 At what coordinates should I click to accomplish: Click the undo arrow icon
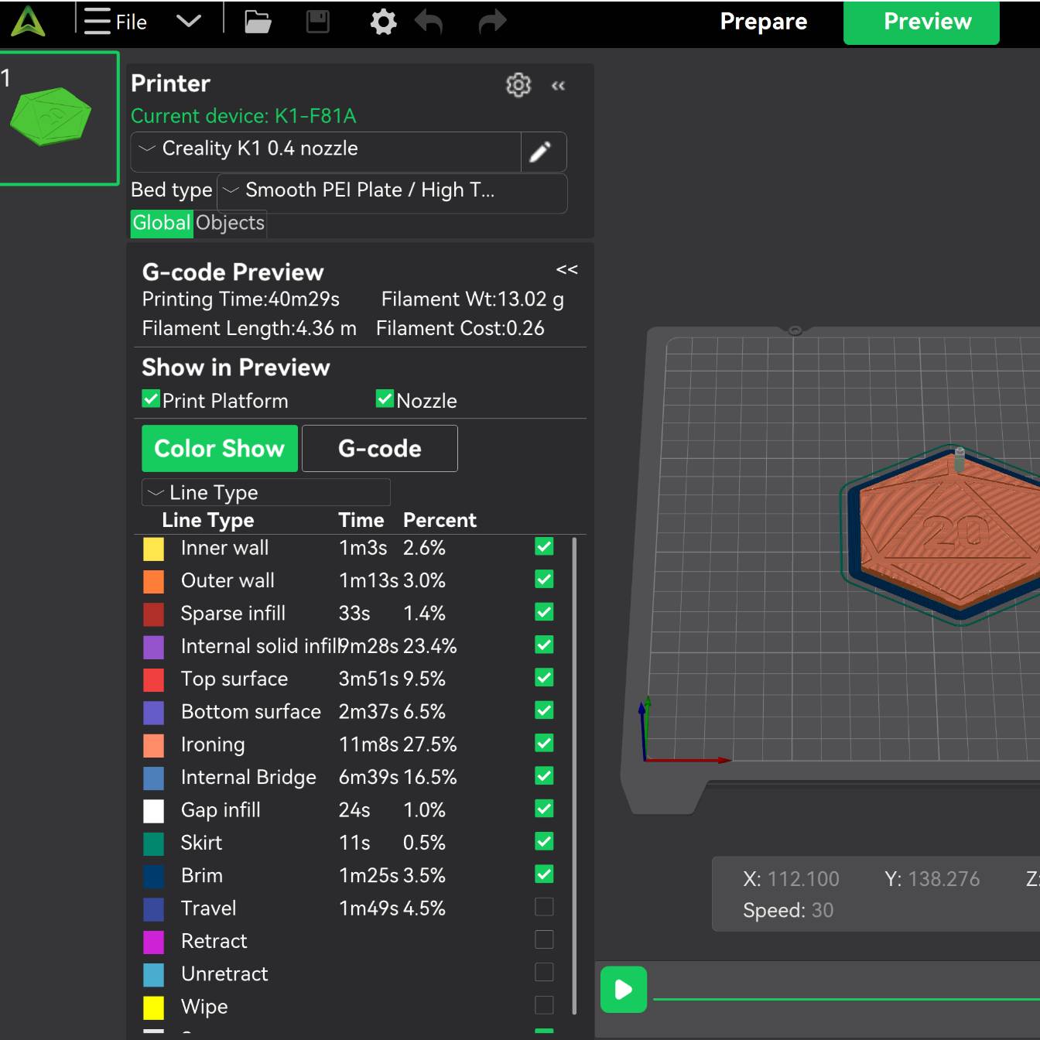point(429,22)
